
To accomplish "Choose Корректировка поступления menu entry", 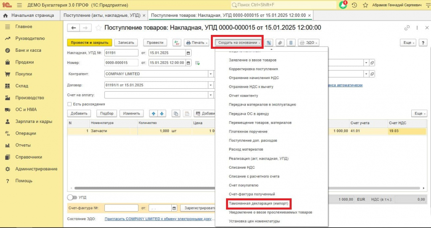I will pyautogui.click(x=253, y=69).
